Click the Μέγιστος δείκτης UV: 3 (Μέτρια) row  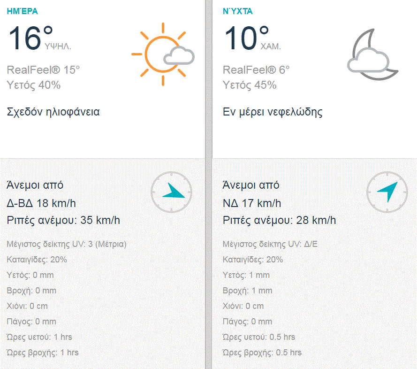[67, 244]
